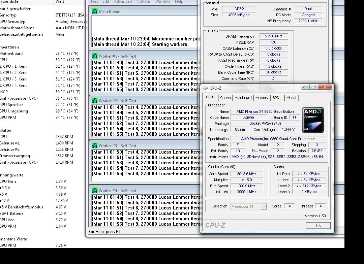Image resolution: width=364 pixels, height=264 pixels.
Task: Click the AMD Phenom processor logo
Action: (313, 120)
